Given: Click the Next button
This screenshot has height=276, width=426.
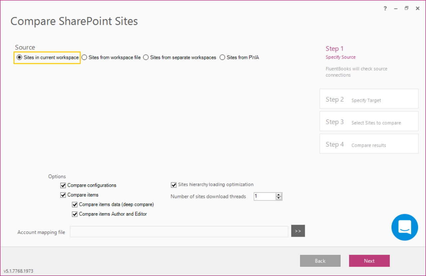Looking at the screenshot, I should [x=369, y=261].
